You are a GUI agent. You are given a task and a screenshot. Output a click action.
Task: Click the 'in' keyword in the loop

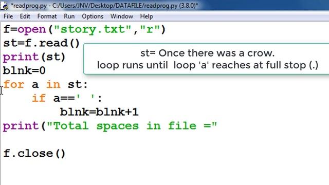tap(53, 84)
